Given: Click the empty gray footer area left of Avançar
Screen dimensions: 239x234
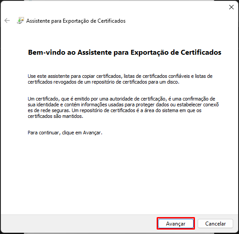Looking at the screenshot, I should [x=78, y=223].
